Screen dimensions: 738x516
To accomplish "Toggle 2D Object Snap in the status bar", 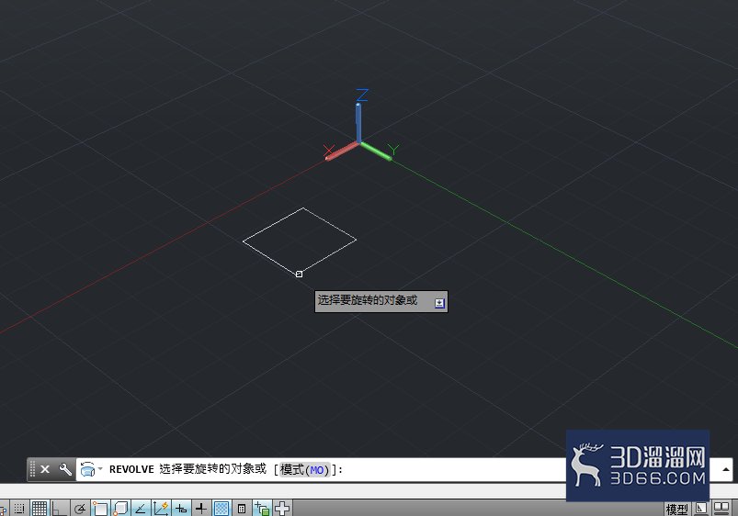I will tap(100, 509).
